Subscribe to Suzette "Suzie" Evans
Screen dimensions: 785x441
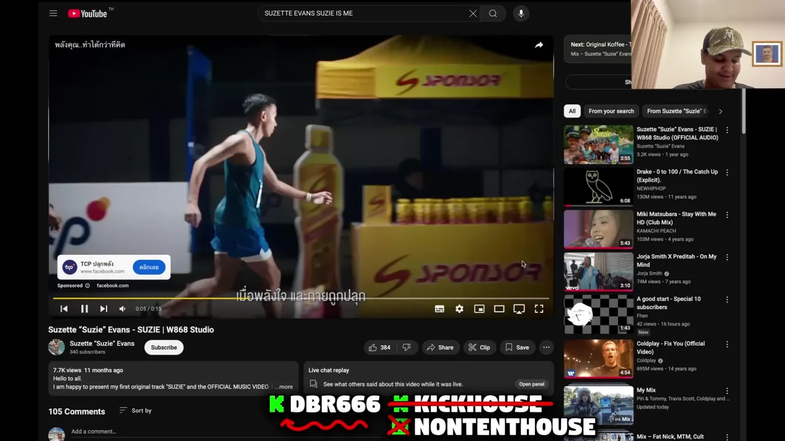click(x=164, y=347)
